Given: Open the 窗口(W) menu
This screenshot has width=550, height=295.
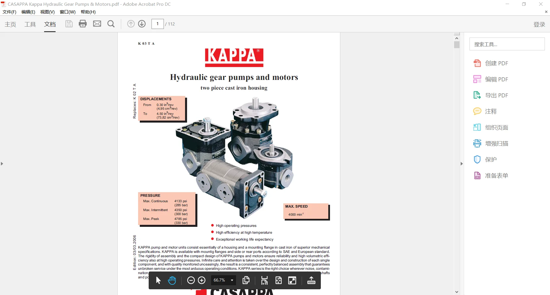Looking at the screenshot, I should coord(68,12).
